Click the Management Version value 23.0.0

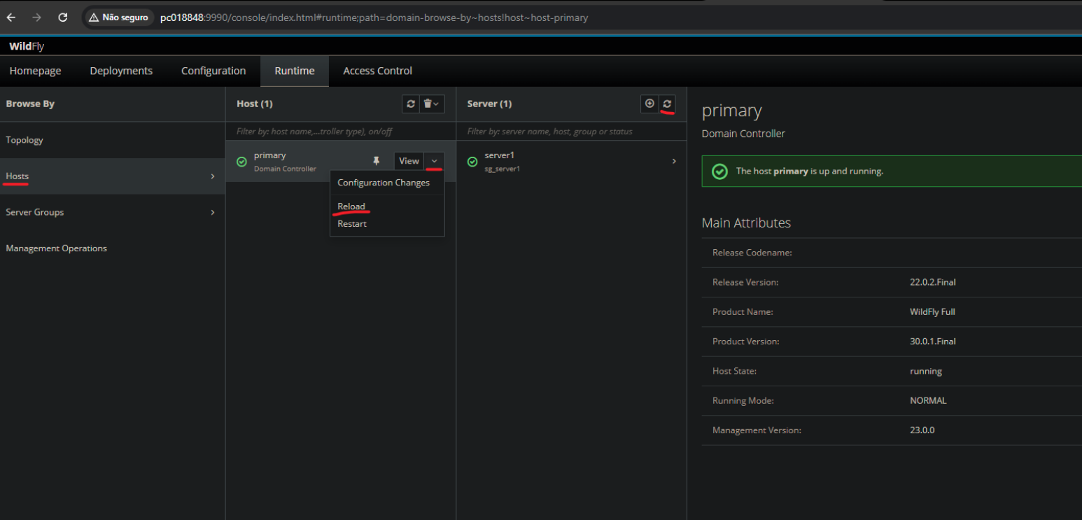click(922, 430)
